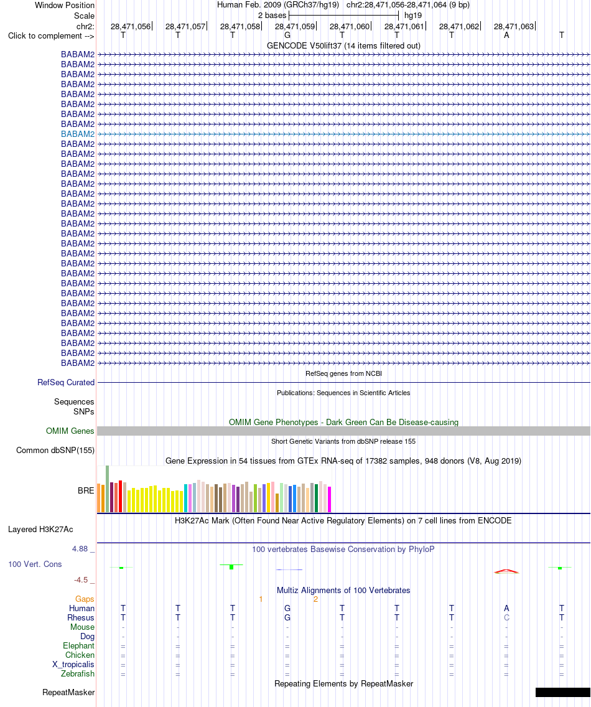Click the hg19 assembly label beside scale
The height and width of the screenshot is (707, 591).
pos(413,16)
